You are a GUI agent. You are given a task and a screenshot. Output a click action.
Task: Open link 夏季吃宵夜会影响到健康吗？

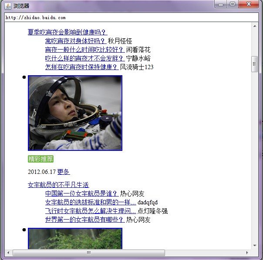click(67, 32)
